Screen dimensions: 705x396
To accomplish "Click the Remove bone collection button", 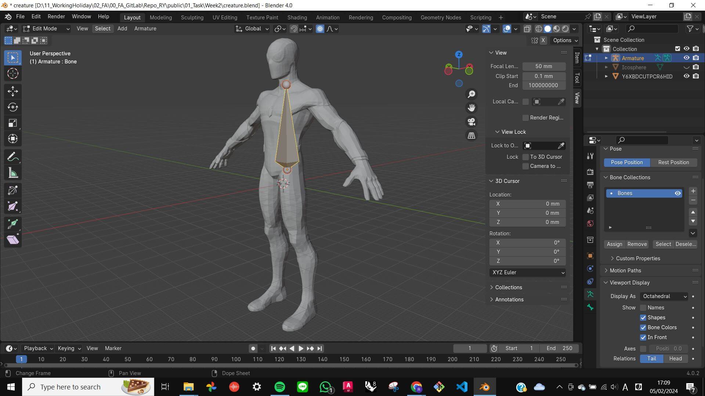I will 637,244.
